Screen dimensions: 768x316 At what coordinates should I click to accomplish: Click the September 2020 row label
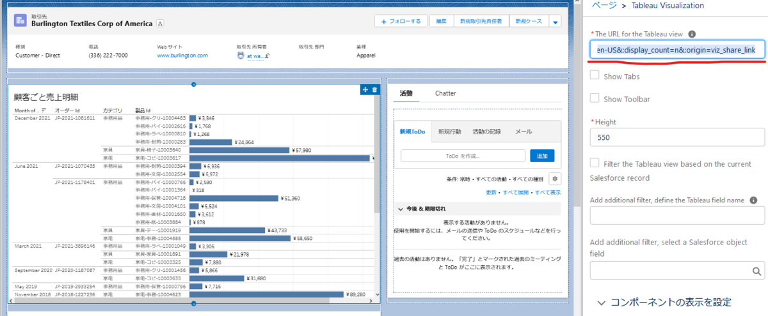click(x=33, y=270)
